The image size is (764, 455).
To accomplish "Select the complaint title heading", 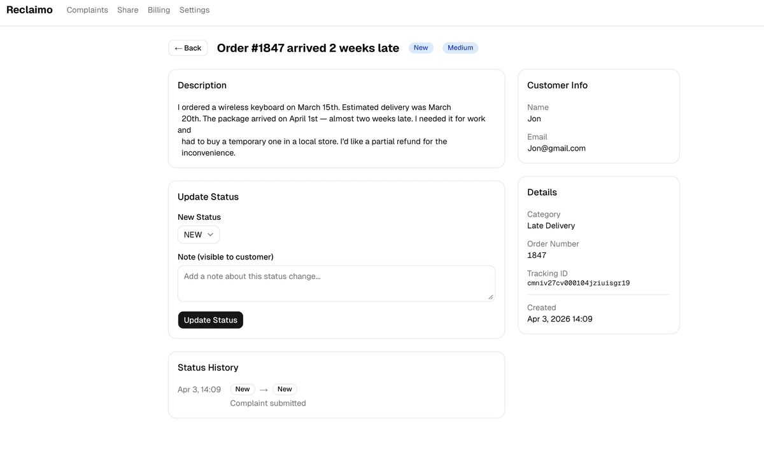I will tap(308, 48).
